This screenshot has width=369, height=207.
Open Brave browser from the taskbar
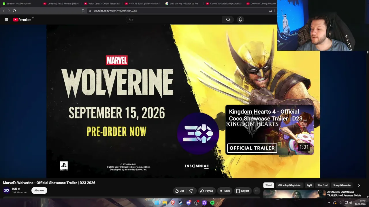tap(173, 203)
